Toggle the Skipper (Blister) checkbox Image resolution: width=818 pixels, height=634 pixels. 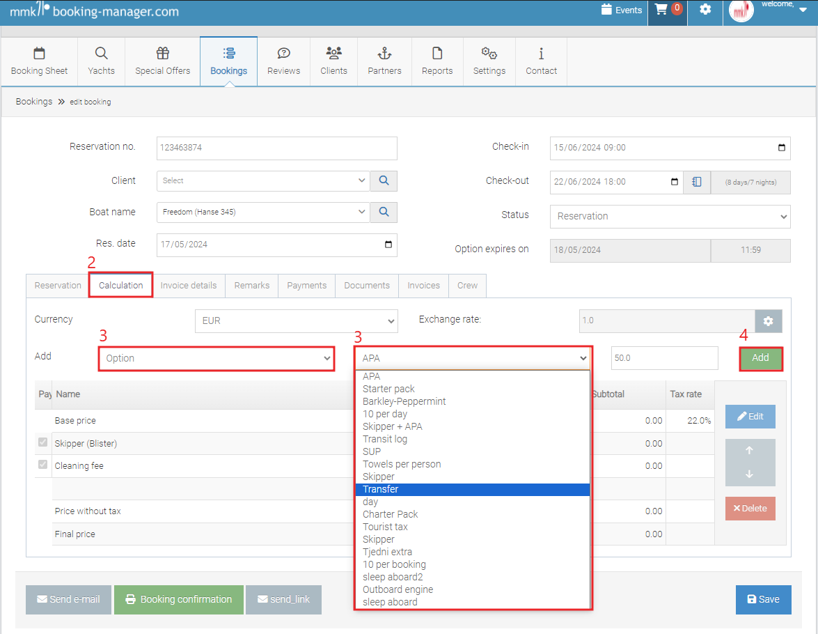[x=43, y=442]
